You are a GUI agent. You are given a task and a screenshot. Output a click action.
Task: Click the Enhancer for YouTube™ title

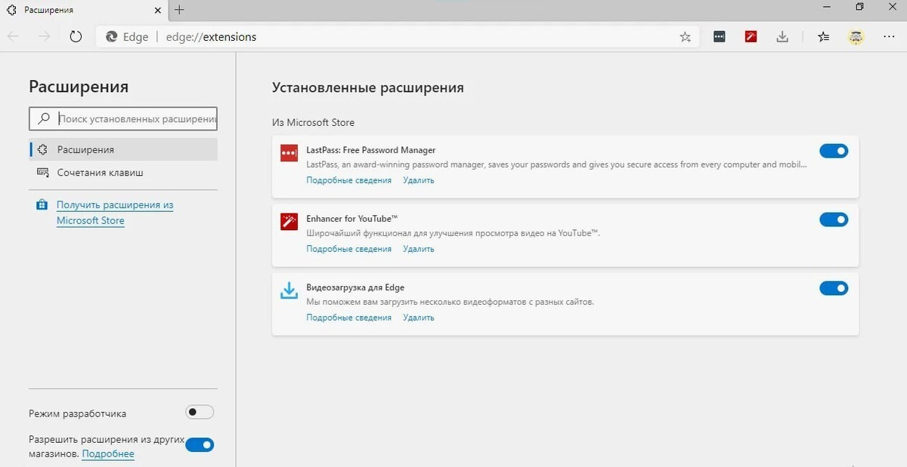[351, 219]
